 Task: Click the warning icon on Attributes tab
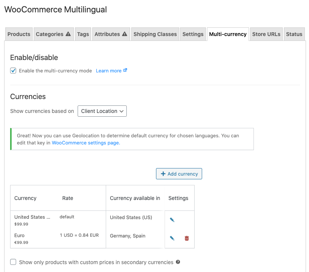coord(125,34)
